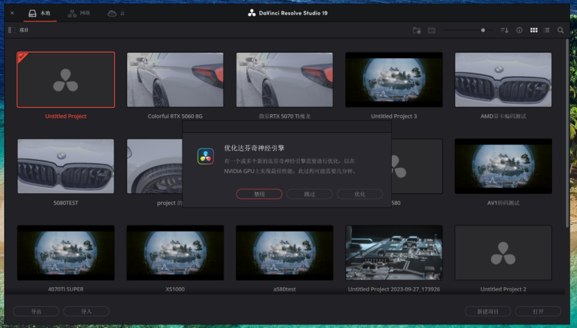Click the 优化达芬奇神经引擎 dialog heading
The image size is (577, 328).
click(255, 148)
